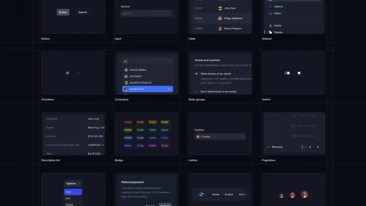Open the Country dropdown showing Canada

click(220, 136)
